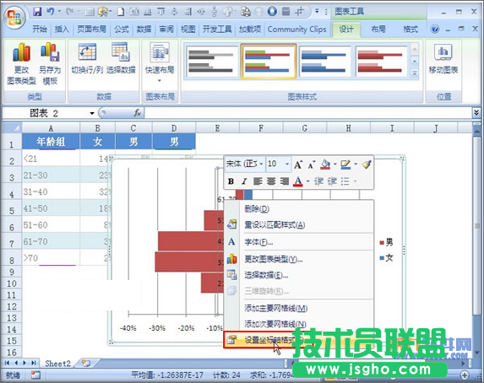Open Excel Help question mark icon
Image resolution: width=484 pixels, height=383 pixels.
click(435, 30)
